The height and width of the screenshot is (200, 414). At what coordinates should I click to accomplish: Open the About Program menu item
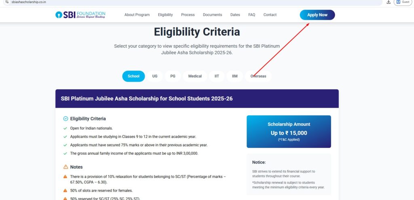(x=137, y=15)
